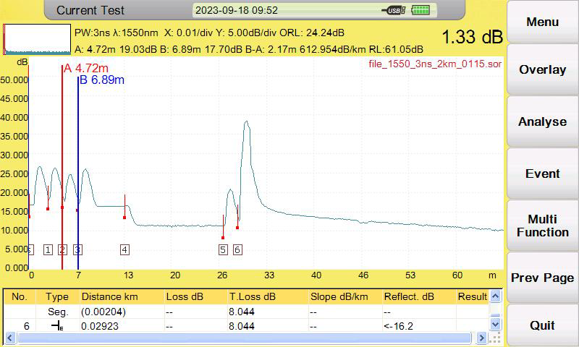
Task: Select event marker 6 on trace
Action: pyautogui.click(x=237, y=249)
